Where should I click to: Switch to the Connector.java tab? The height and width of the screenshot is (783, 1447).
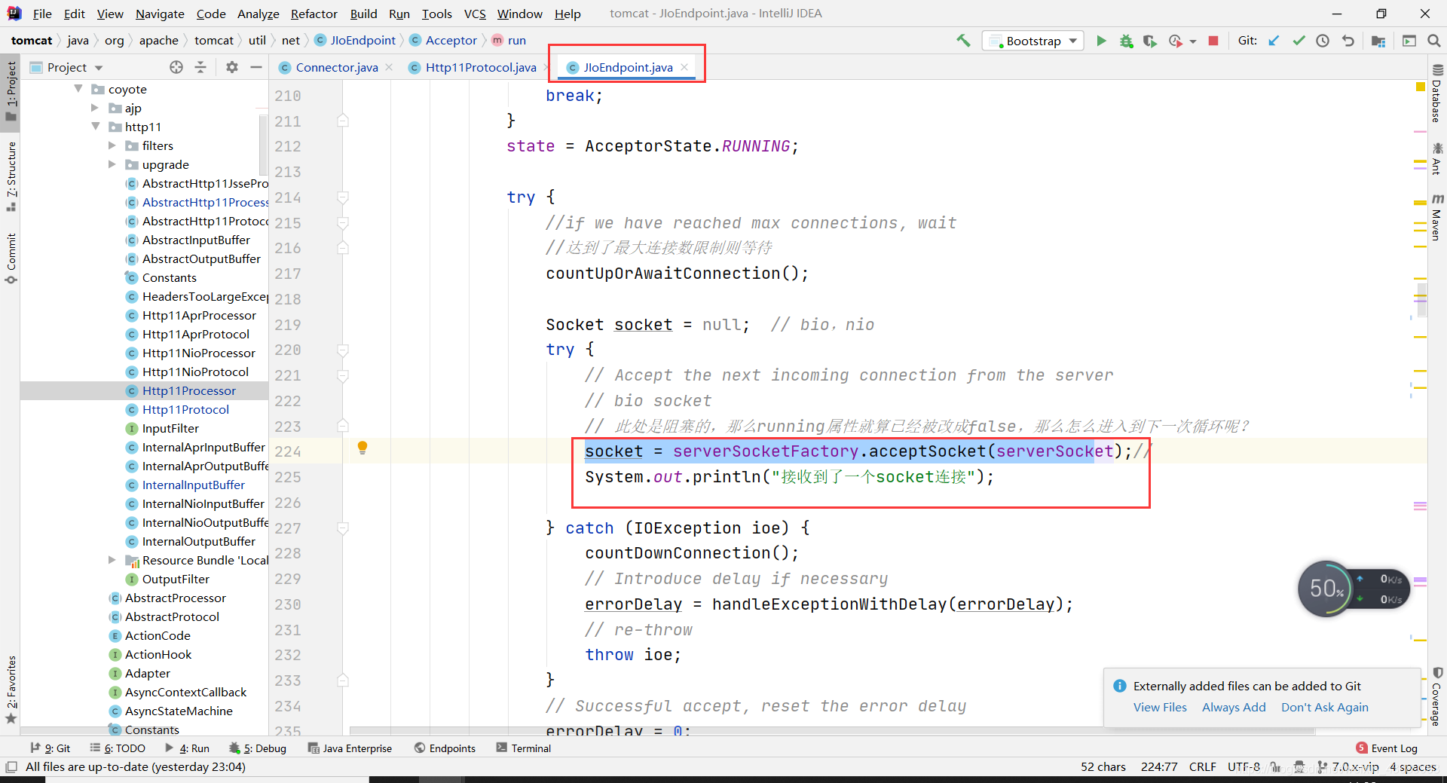point(336,67)
